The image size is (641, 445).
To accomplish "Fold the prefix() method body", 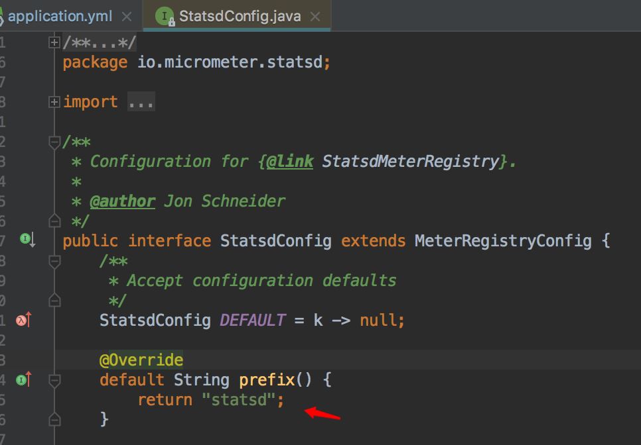I will [x=54, y=380].
